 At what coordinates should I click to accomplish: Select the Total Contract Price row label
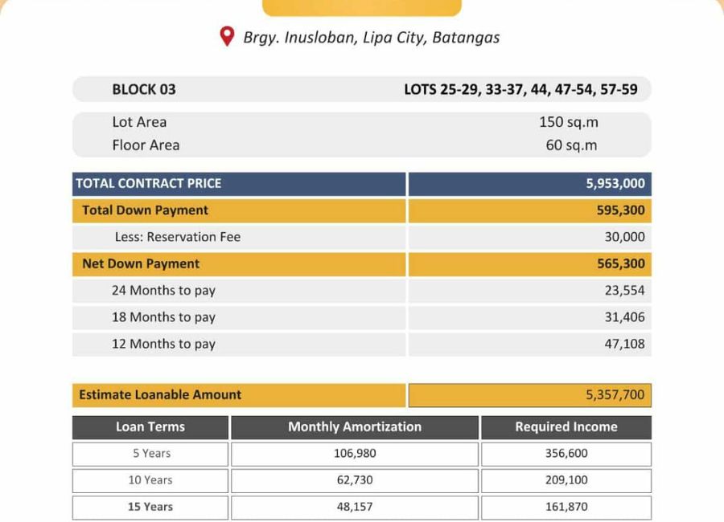(x=239, y=184)
